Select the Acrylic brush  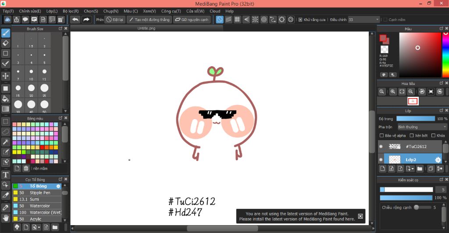point(37,219)
